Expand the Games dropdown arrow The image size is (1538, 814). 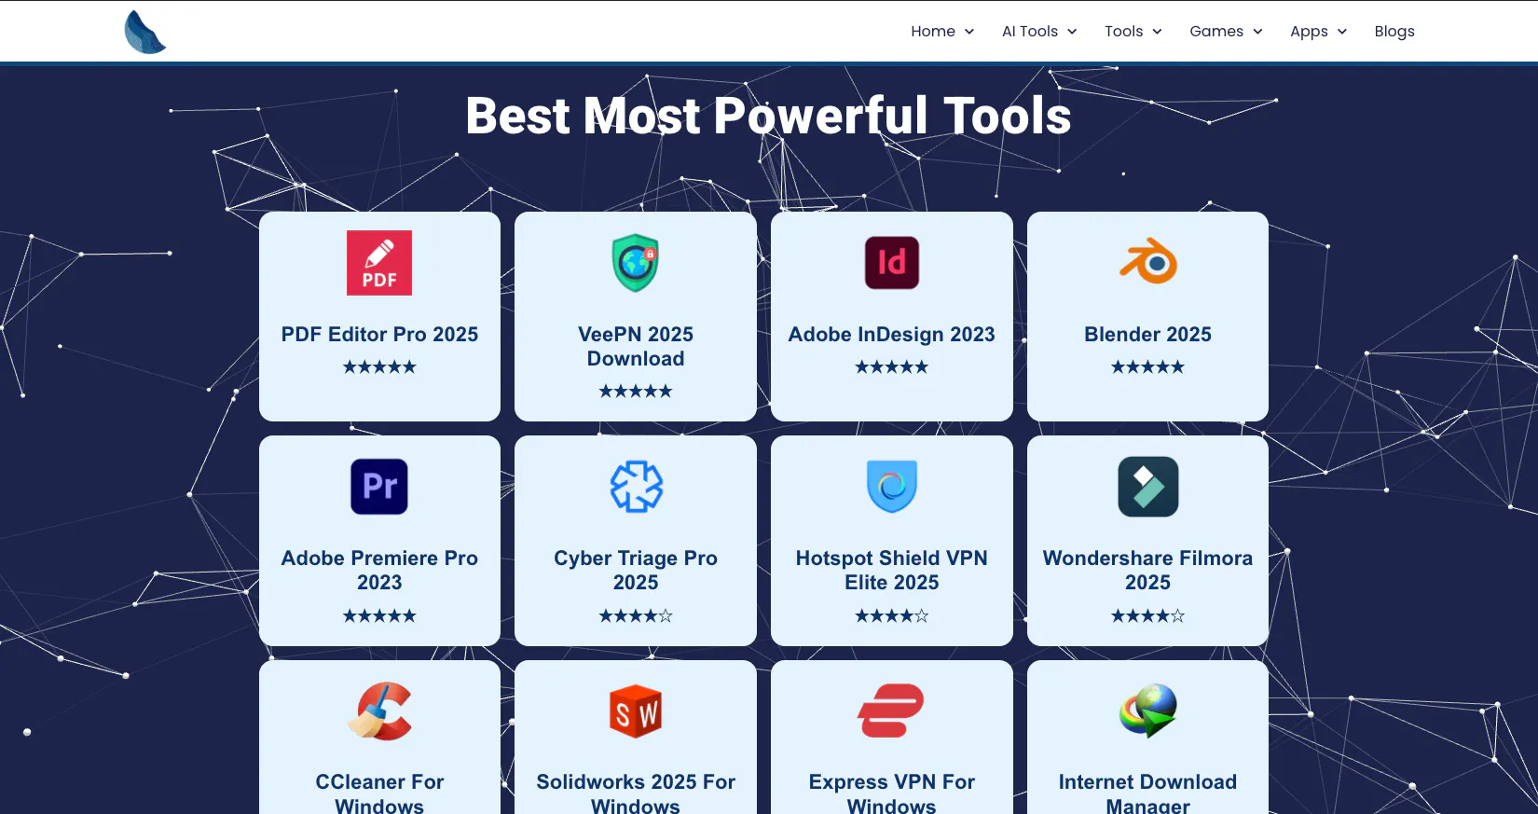click(x=1257, y=32)
